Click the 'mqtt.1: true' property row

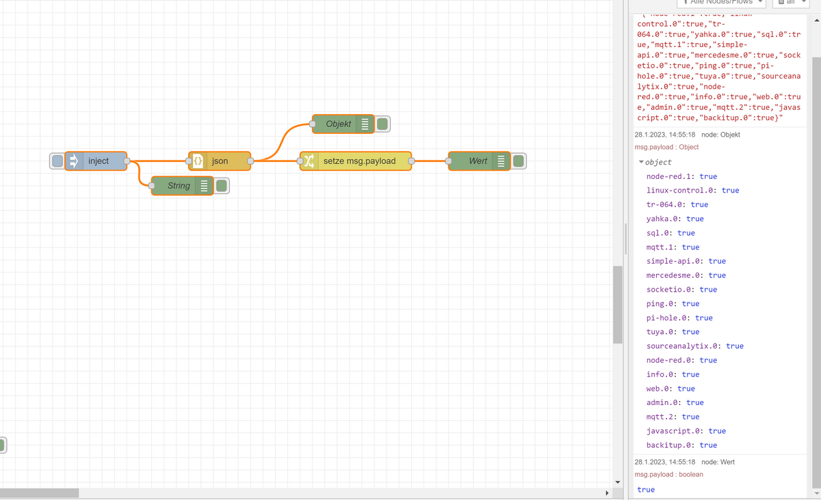[673, 247]
